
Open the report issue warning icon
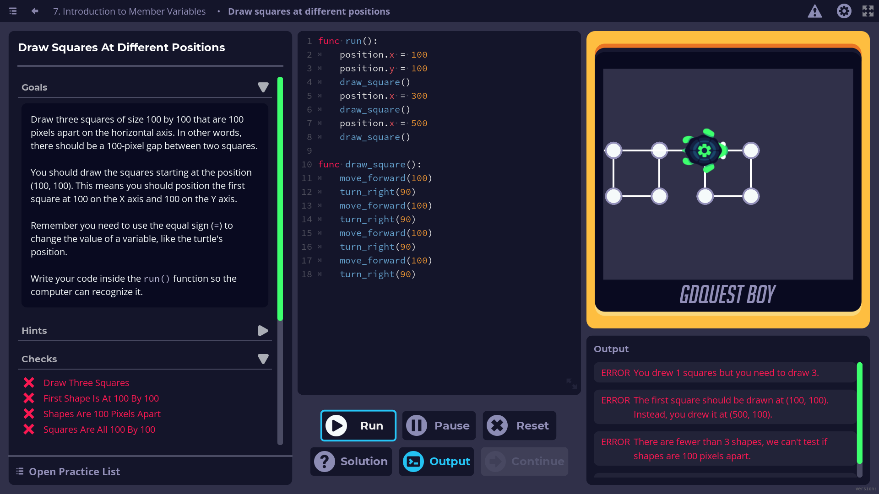pyautogui.click(x=814, y=11)
